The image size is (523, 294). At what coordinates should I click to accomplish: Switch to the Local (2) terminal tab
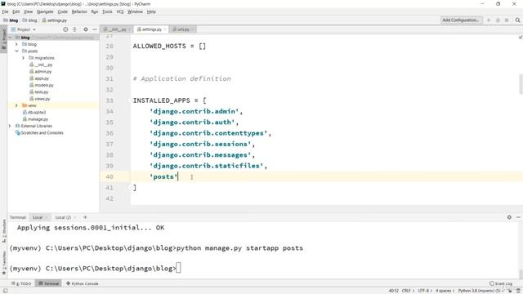tap(63, 217)
